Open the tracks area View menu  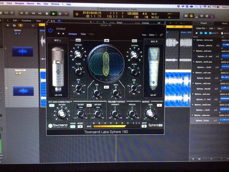(x=39, y=21)
